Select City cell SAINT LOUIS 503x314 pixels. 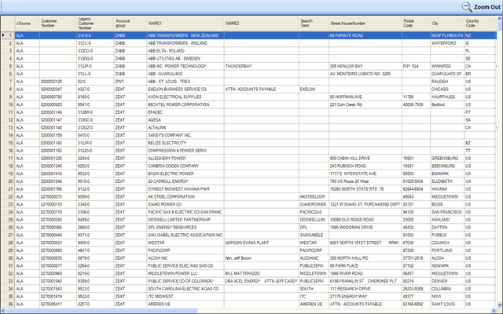coord(447,304)
